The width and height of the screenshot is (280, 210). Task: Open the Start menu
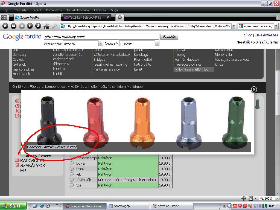coord(13,206)
